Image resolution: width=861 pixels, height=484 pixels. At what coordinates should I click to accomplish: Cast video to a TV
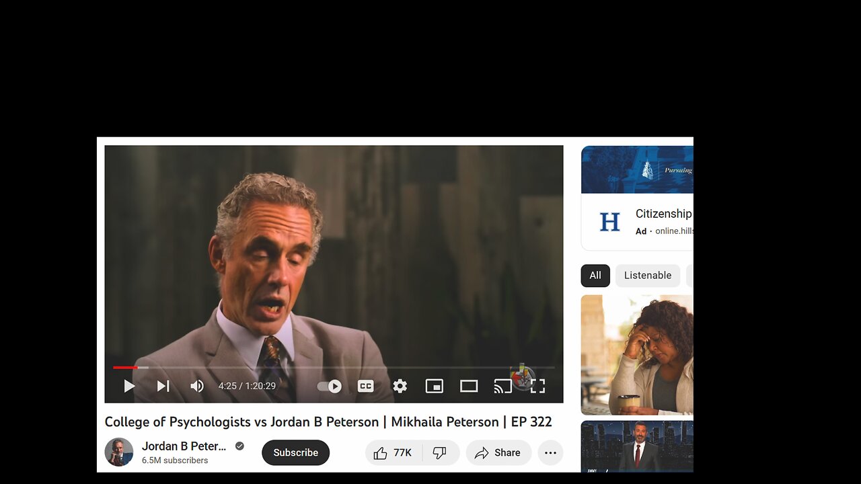pos(503,386)
